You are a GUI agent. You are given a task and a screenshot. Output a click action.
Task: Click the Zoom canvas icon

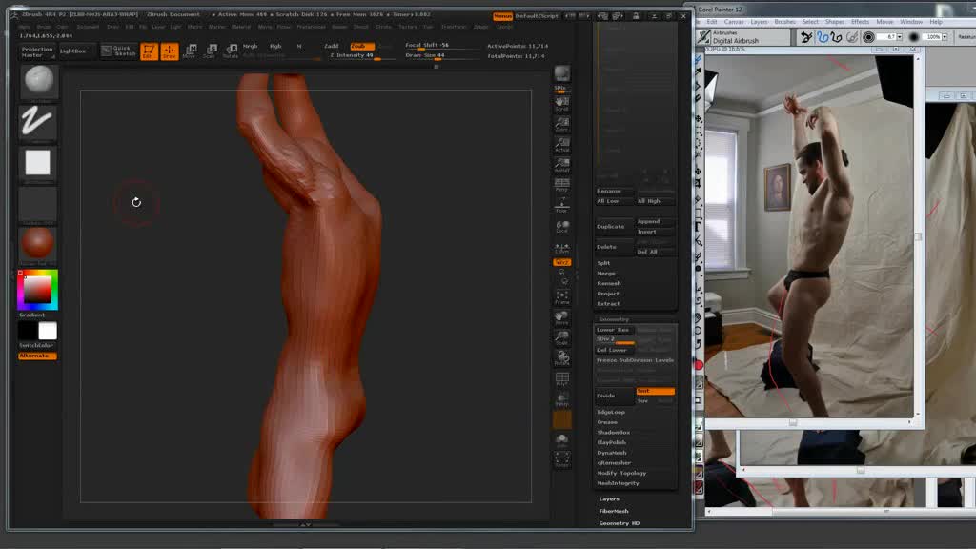561,125
